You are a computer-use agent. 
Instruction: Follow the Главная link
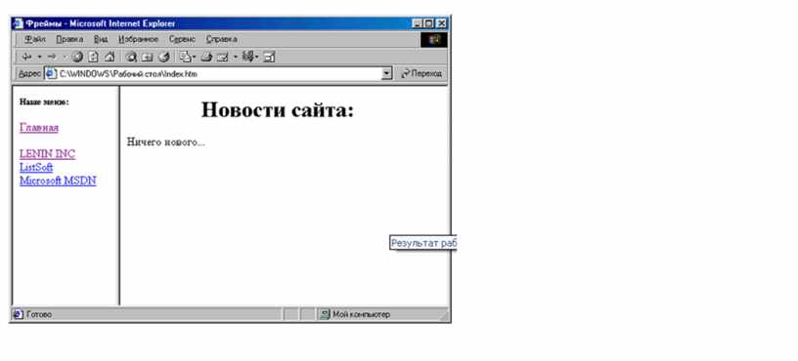coord(39,128)
